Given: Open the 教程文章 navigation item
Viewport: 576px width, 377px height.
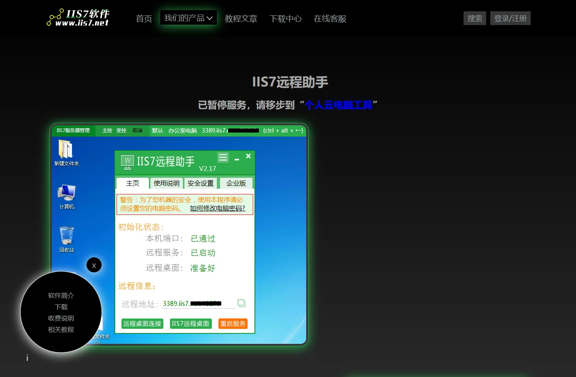Looking at the screenshot, I should (x=241, y=19).
